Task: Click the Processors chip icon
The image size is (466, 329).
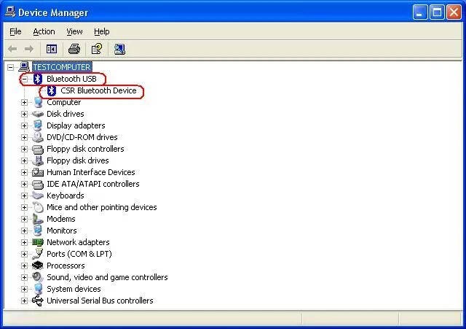Action: point(37,266)
